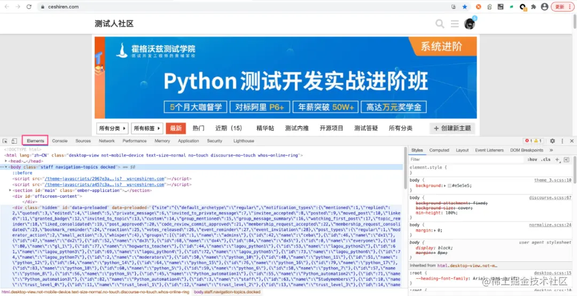The image size is (577, 296).
Task: Show more sidebar tabs with double chevron
Action: 551,150
